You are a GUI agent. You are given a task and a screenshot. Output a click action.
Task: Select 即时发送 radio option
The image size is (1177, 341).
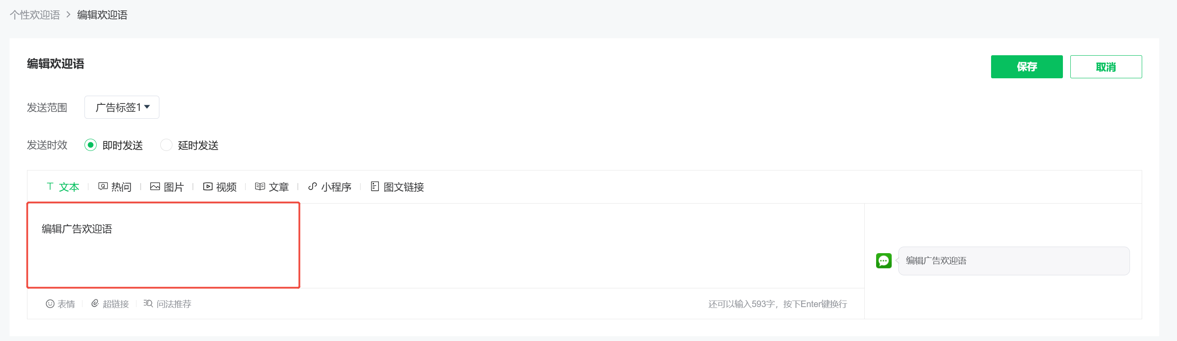91,145
